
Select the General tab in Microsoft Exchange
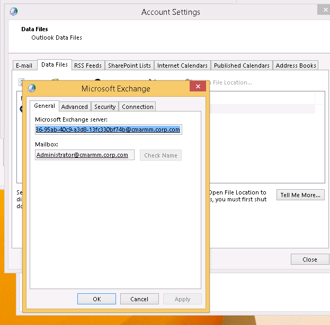tap(44, 106)
